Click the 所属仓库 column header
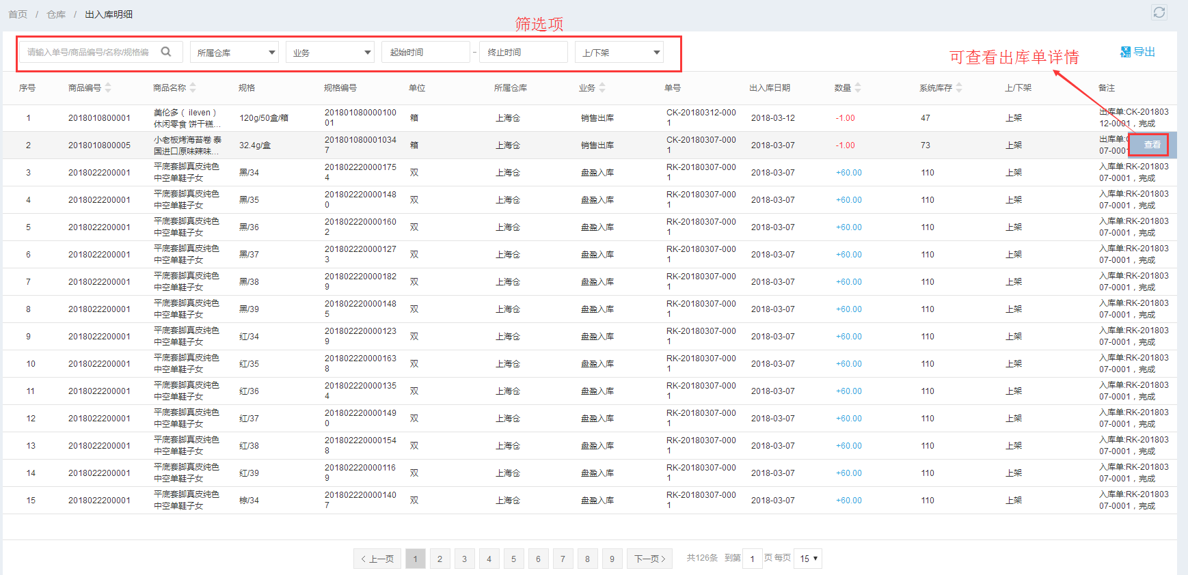Image resolution: width=1188 pixels, height=575 pixels. click(511, 88)
